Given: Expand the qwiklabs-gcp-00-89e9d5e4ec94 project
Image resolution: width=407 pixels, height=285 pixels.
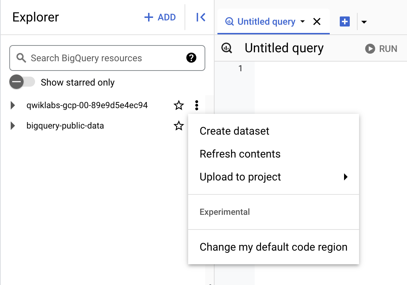Looking at the screenshot, I should point(13,105).
